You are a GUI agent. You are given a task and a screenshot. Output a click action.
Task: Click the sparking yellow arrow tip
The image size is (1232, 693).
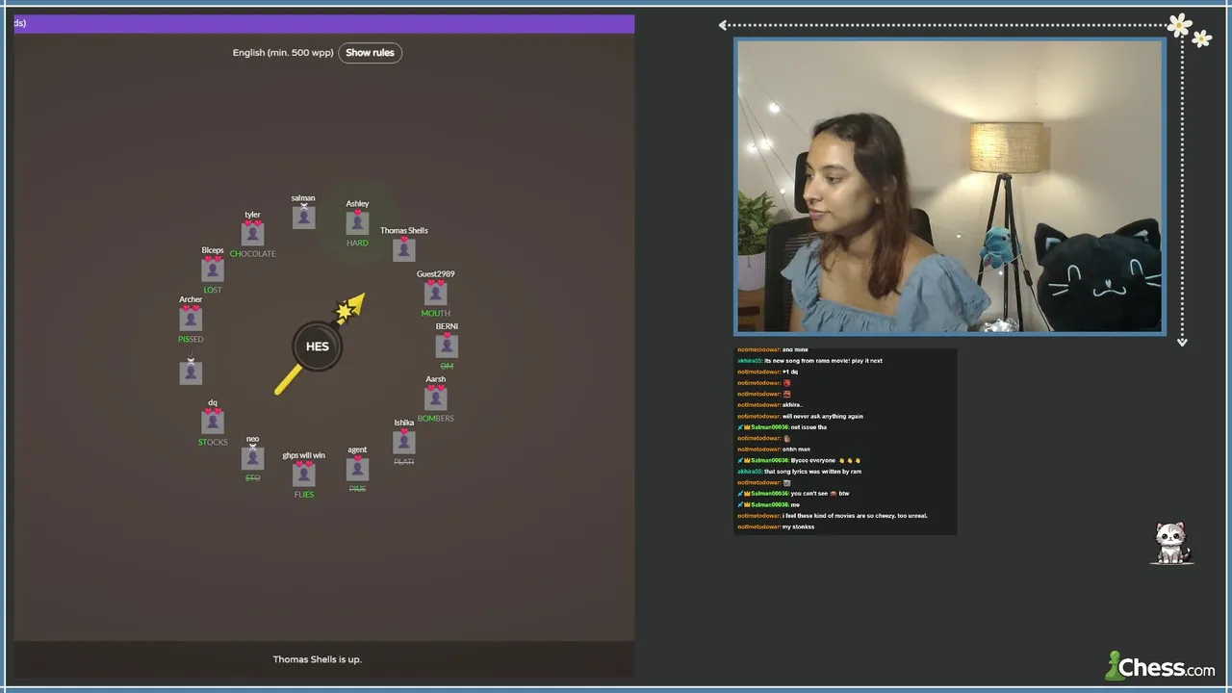coord(350,308)
